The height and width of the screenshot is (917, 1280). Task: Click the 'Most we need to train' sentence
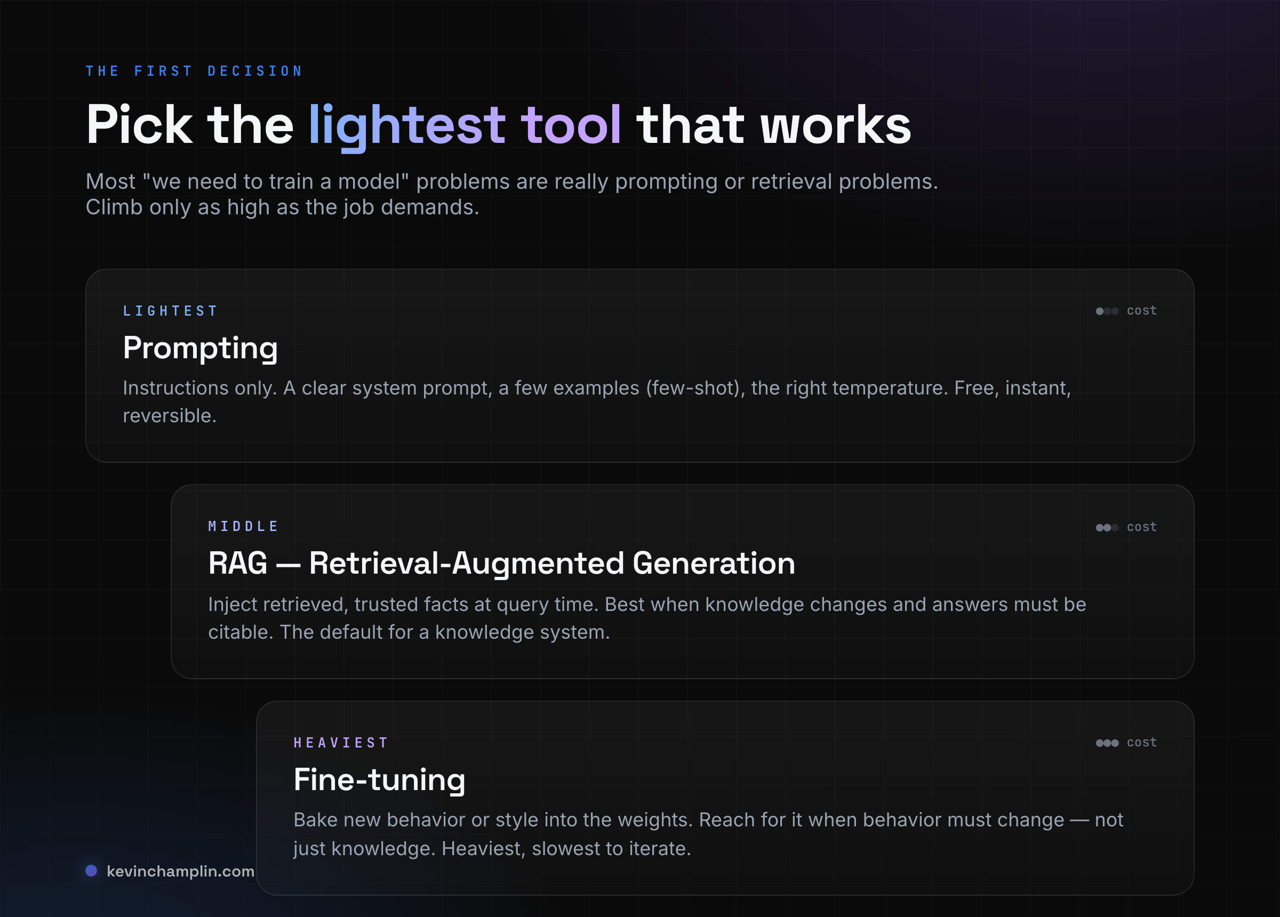(511, 182)
